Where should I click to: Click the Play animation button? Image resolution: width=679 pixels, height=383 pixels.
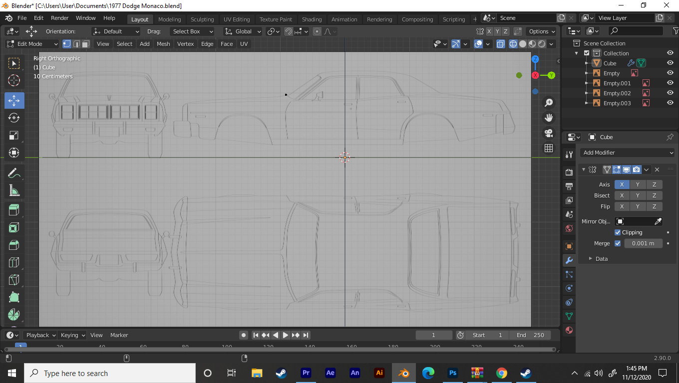click(286, 335)
